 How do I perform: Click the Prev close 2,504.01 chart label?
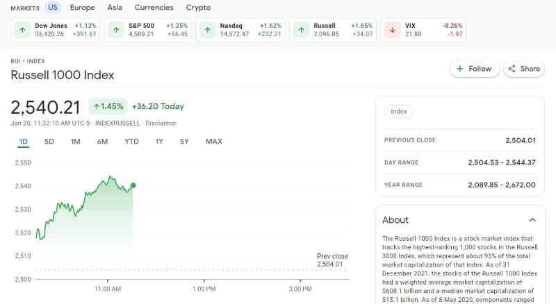coord(333,260)
